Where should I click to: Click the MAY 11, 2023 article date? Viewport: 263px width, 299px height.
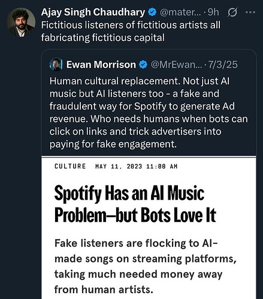coord(136,166)
